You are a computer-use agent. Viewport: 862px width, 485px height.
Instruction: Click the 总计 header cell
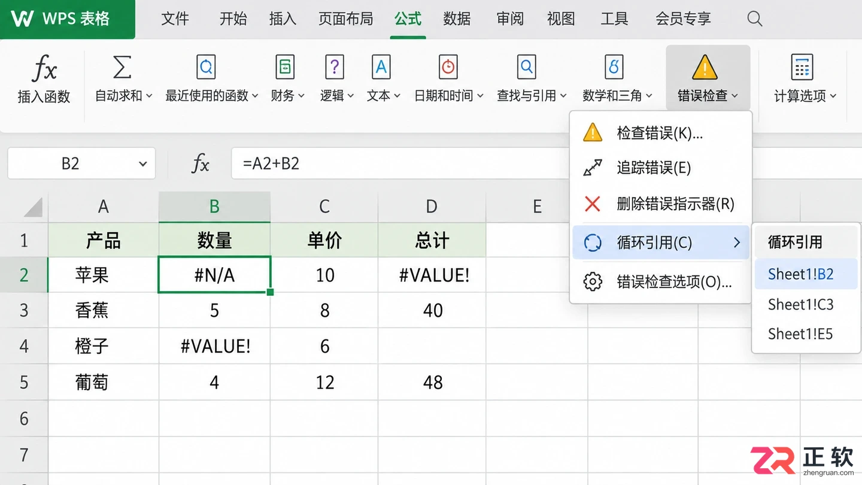[432, 240]
